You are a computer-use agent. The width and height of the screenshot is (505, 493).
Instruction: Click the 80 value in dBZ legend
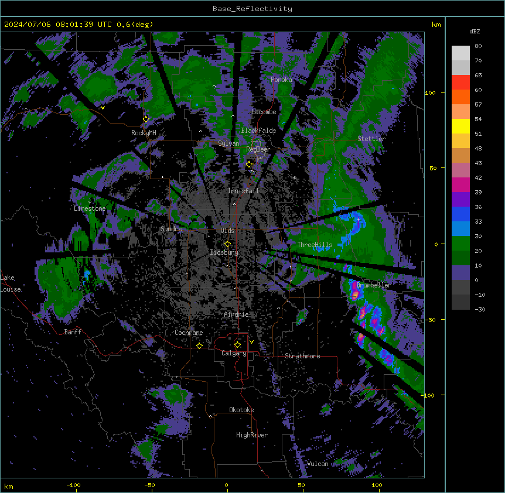point(478,46)
